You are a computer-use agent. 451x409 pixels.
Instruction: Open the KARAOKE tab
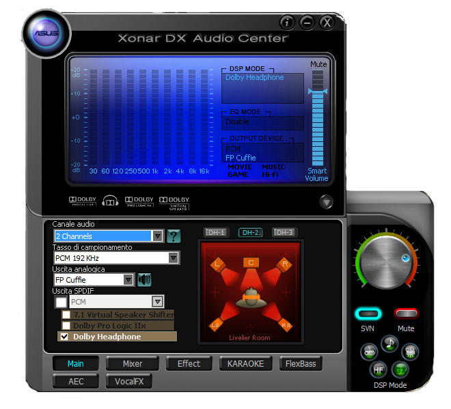pyautogui.click(x=245, y=363)
